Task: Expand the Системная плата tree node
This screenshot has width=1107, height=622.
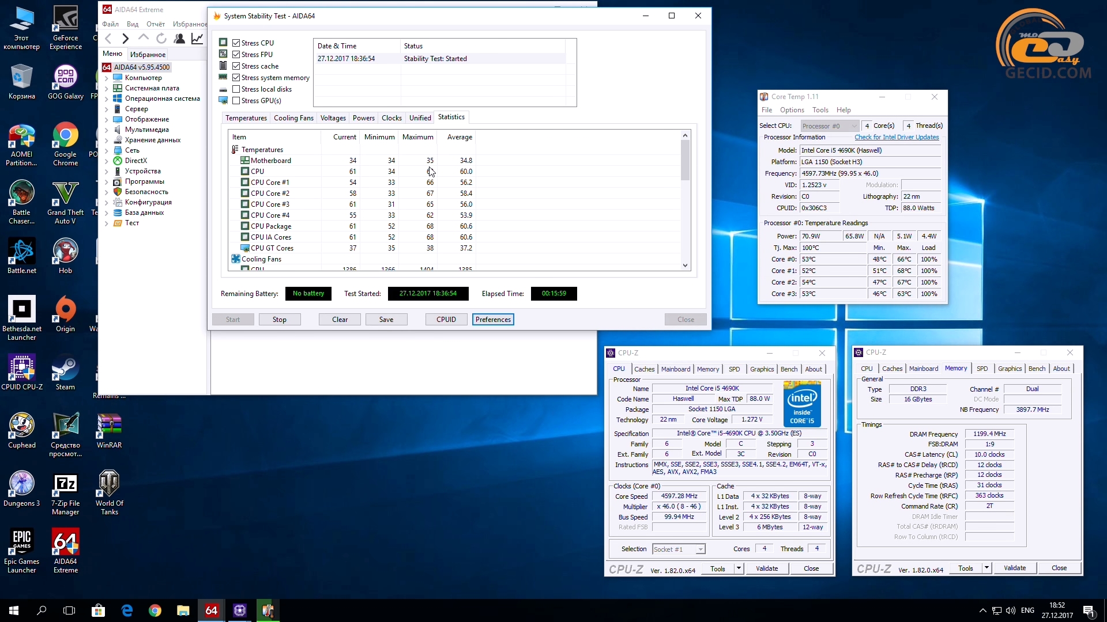Action: point(106,88)
